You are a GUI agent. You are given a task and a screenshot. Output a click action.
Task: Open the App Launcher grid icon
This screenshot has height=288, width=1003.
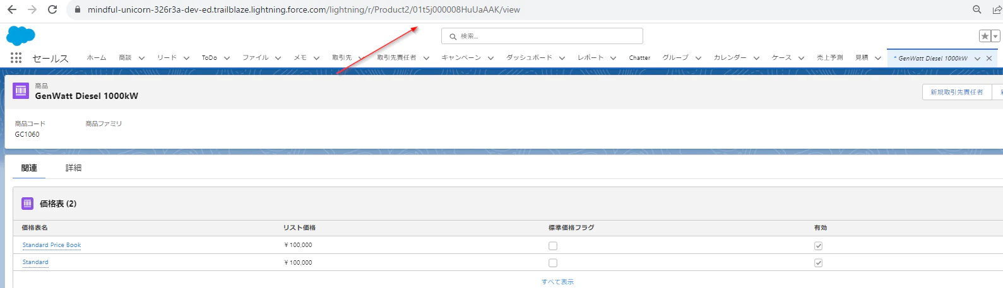(x=16, y=57)
